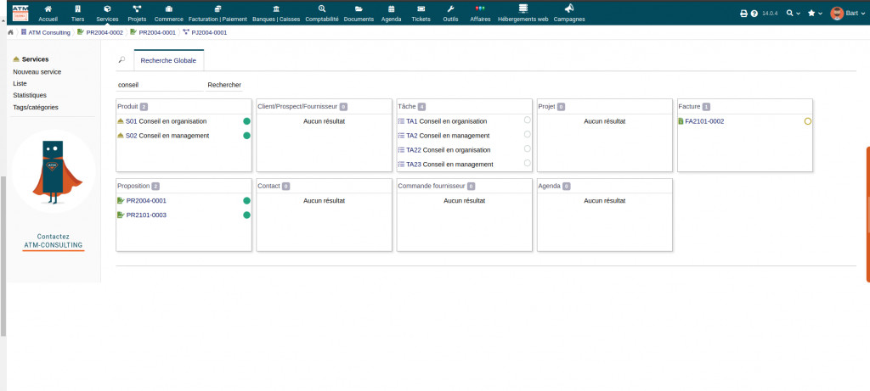Image resolution: width=870 pixels, height=391 pixels.
Task: Click the search field containing conseil
Action: (157, 85)
